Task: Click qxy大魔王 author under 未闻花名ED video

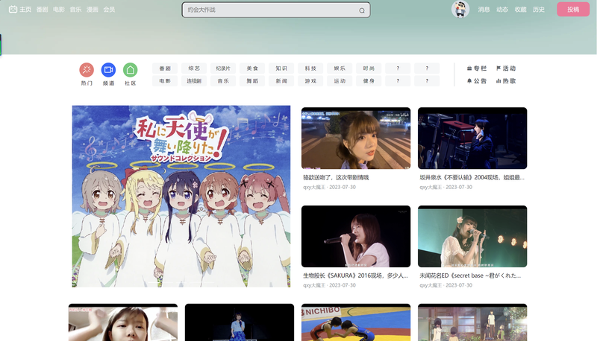Action: [x=431, y=285]
